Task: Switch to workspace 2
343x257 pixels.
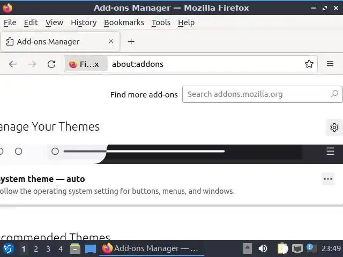Action: 36,248
